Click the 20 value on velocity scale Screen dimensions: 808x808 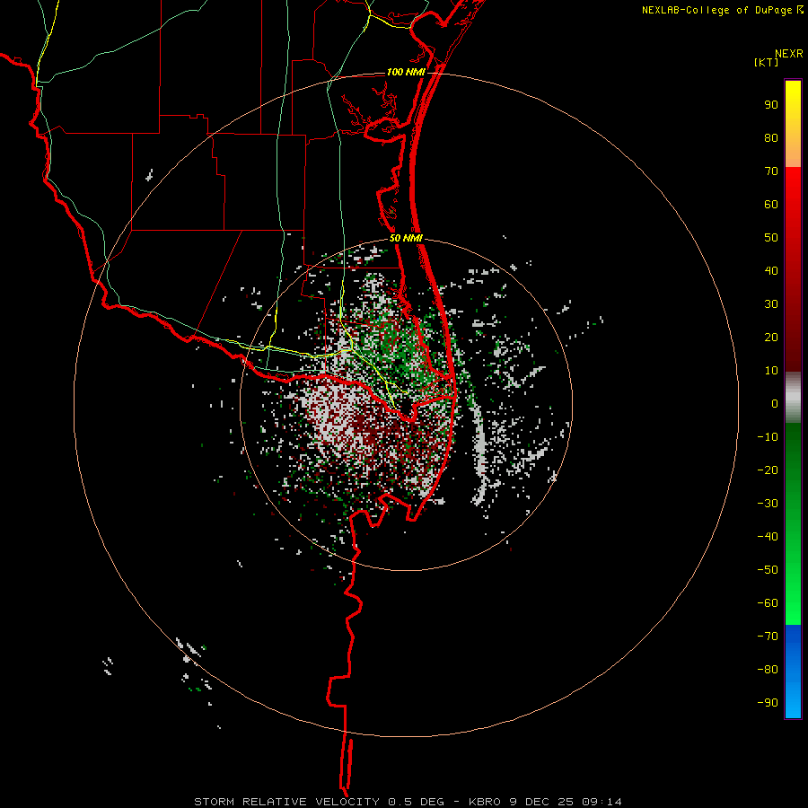tap(771, 337)
